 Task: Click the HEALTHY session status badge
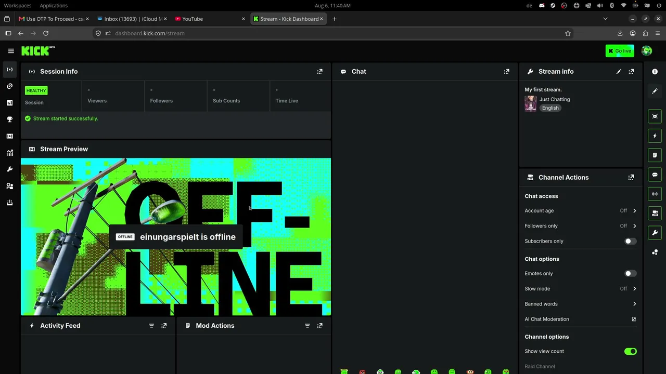[x=36, y=91]
